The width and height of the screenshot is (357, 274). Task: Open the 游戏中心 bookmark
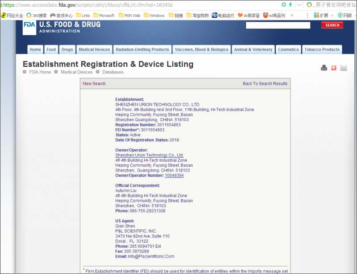(62, 16)
